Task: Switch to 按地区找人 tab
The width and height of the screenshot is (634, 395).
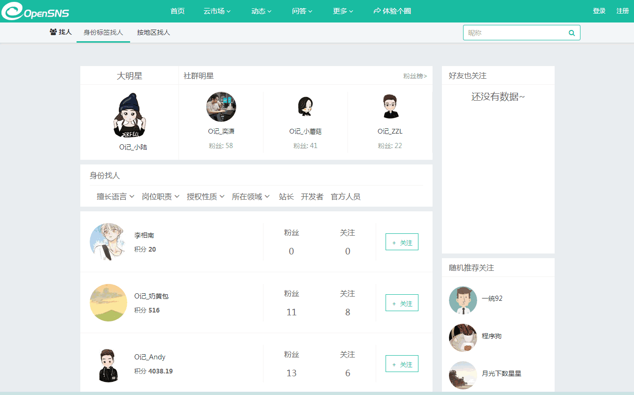Action: (x=154, y=33)
